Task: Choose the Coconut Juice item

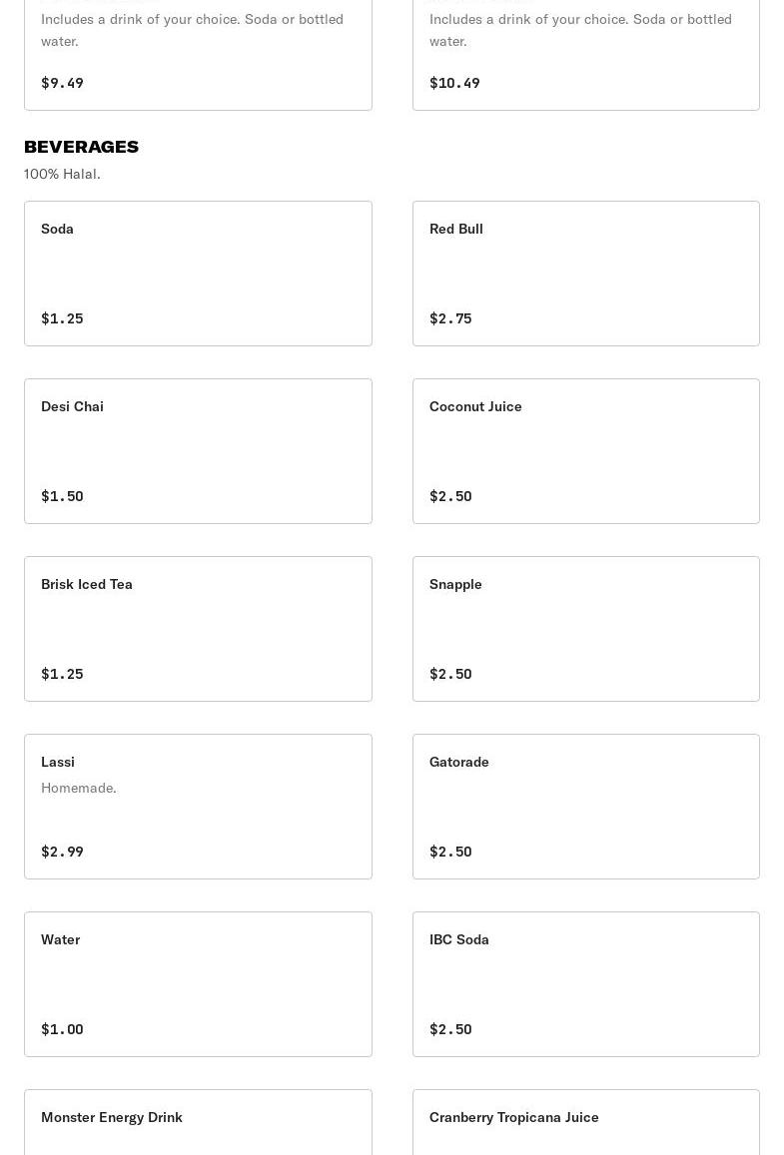Action: [x=585, y=450]
